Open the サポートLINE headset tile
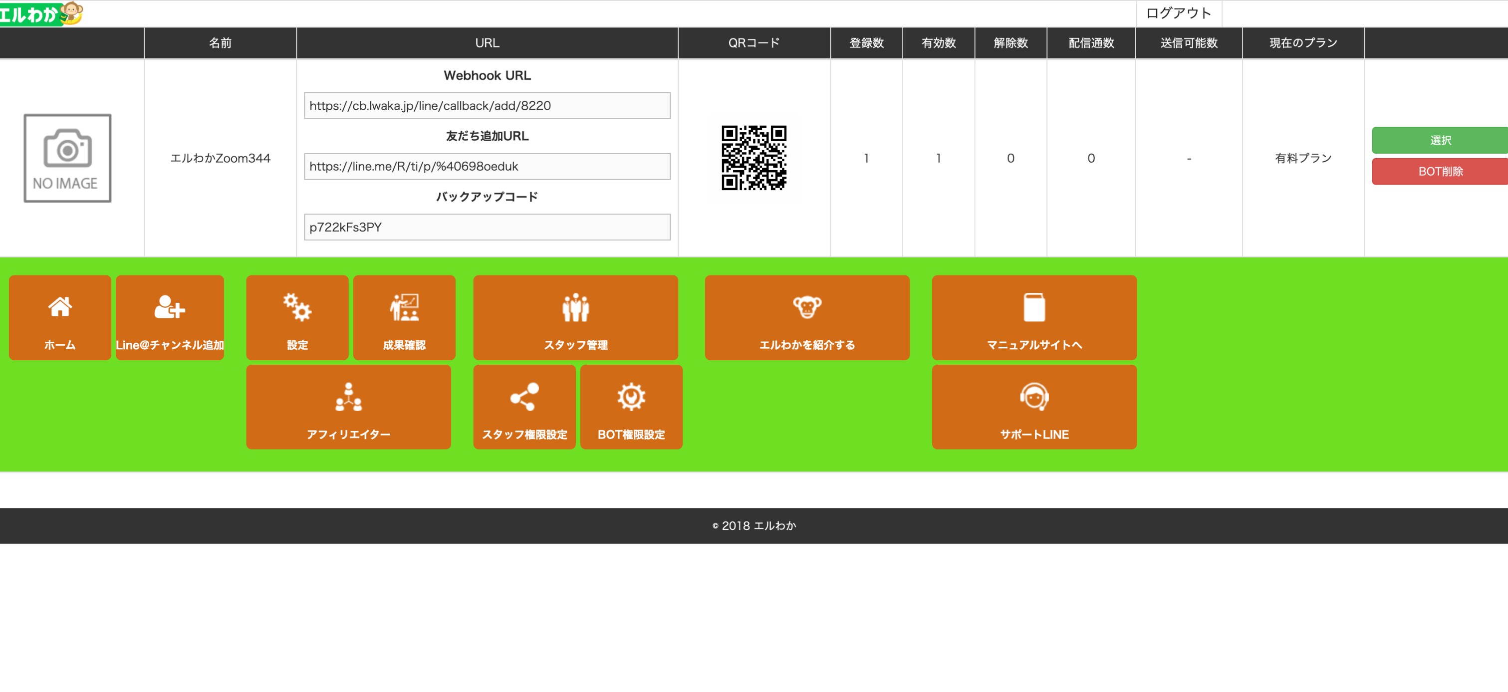1508x692 pixels. point(1034,407)
